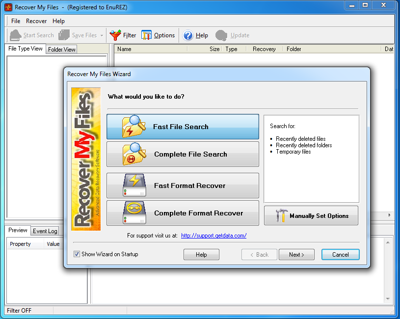Image resolution: width=400 pixels, height=319 pixels.
Task: Click the horizontal scrollbar right arrow in file list
Action: (389, 215)
